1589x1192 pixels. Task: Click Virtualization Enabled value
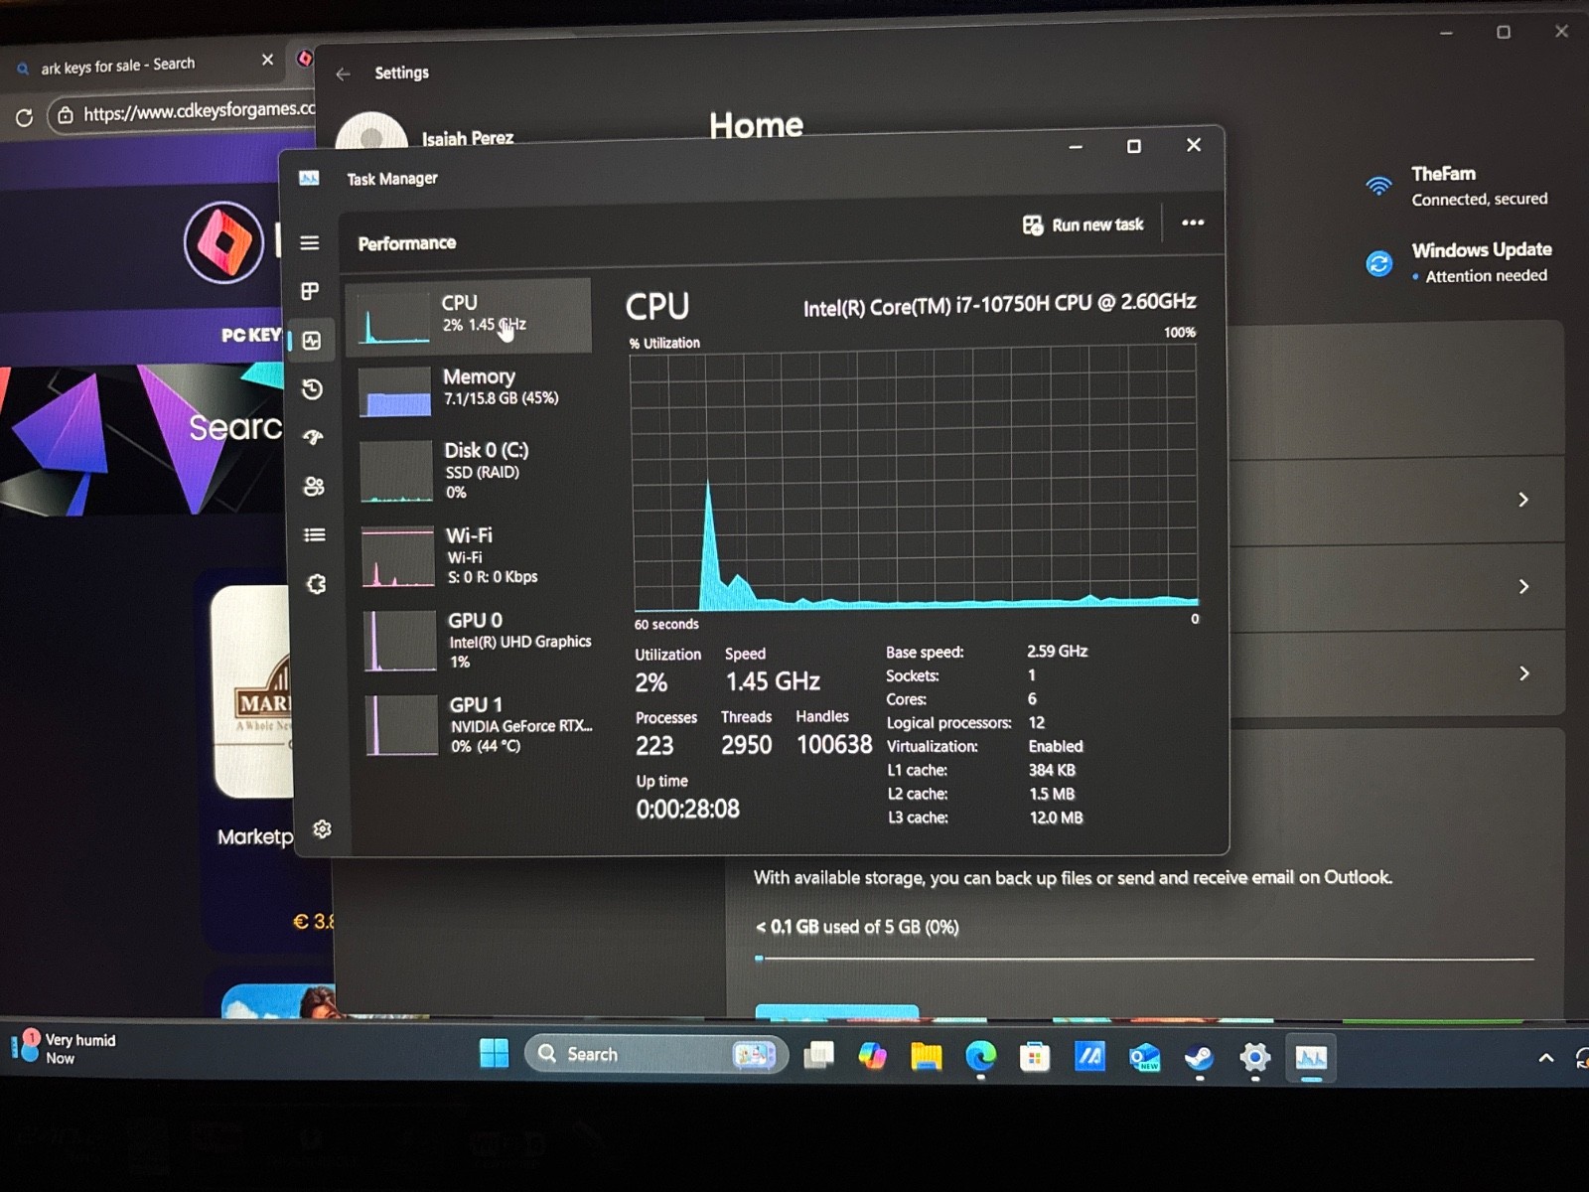[1056, 746]
